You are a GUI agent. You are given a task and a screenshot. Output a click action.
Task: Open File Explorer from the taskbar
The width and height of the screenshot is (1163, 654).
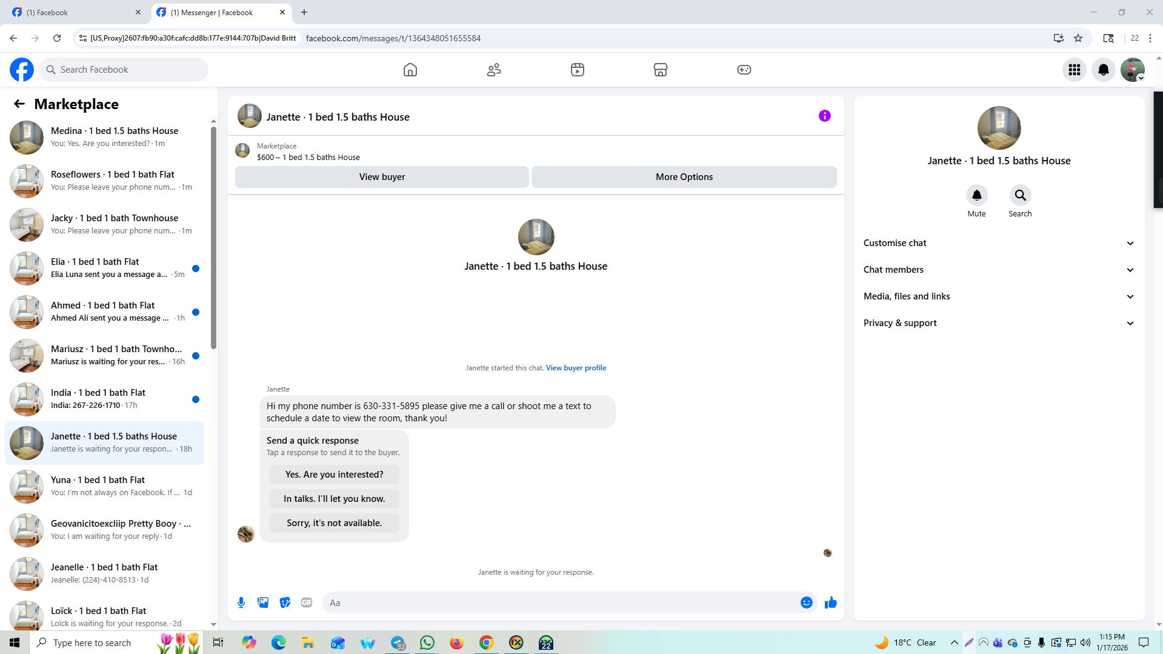coord(308,642)
